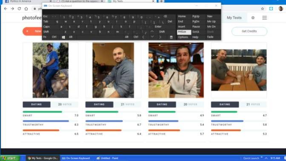The height and width of the screenshot is (161, 286).
Task: Bookmark this page with the star
Action: click(x=263, y=9)
